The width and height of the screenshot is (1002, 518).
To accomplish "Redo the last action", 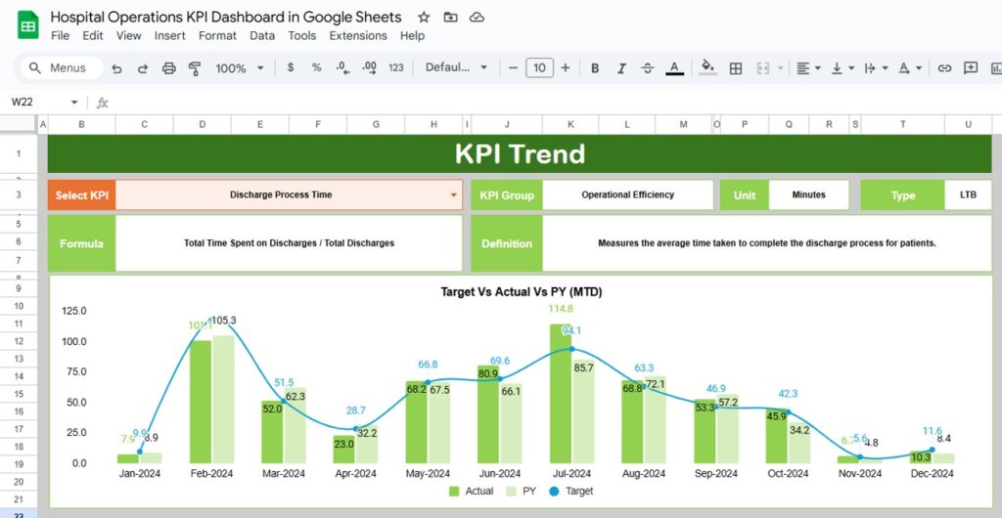I will click(143, 68).
